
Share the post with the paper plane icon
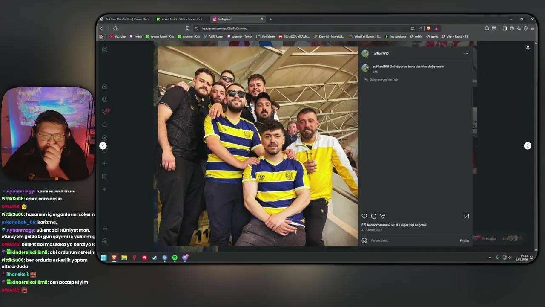383,216
